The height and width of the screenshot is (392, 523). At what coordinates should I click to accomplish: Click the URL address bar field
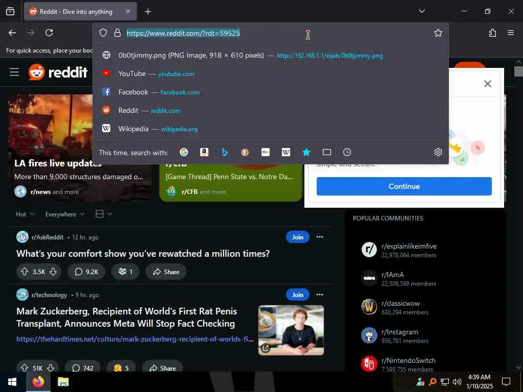point(270,33)
